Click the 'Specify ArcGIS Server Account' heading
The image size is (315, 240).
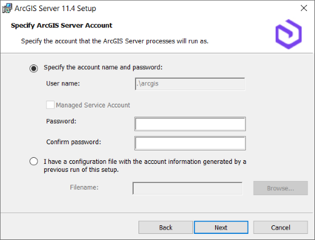[61, 25]
